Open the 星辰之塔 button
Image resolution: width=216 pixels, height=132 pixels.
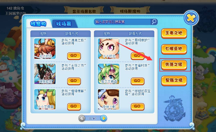pyautogui.click(x=174, y=81)
